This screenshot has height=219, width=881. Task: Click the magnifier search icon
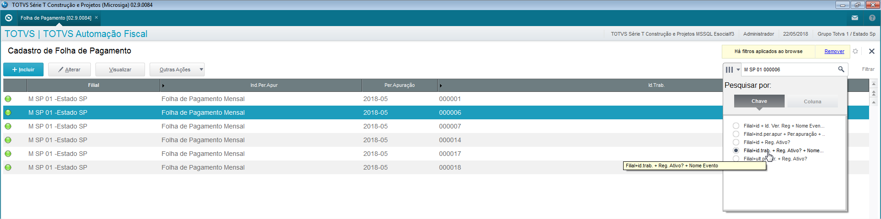pos(841,69)
